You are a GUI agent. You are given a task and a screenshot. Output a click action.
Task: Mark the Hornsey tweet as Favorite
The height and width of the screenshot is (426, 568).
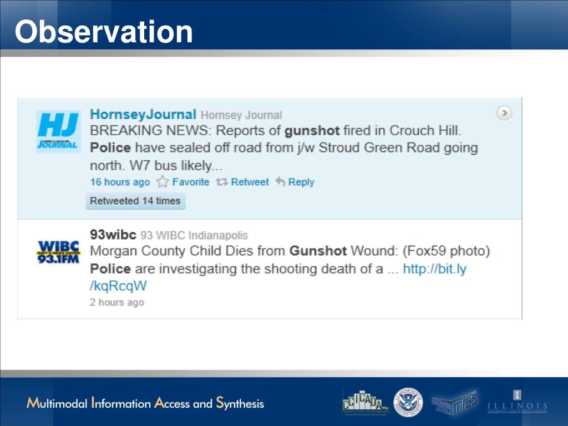[191, 182]
